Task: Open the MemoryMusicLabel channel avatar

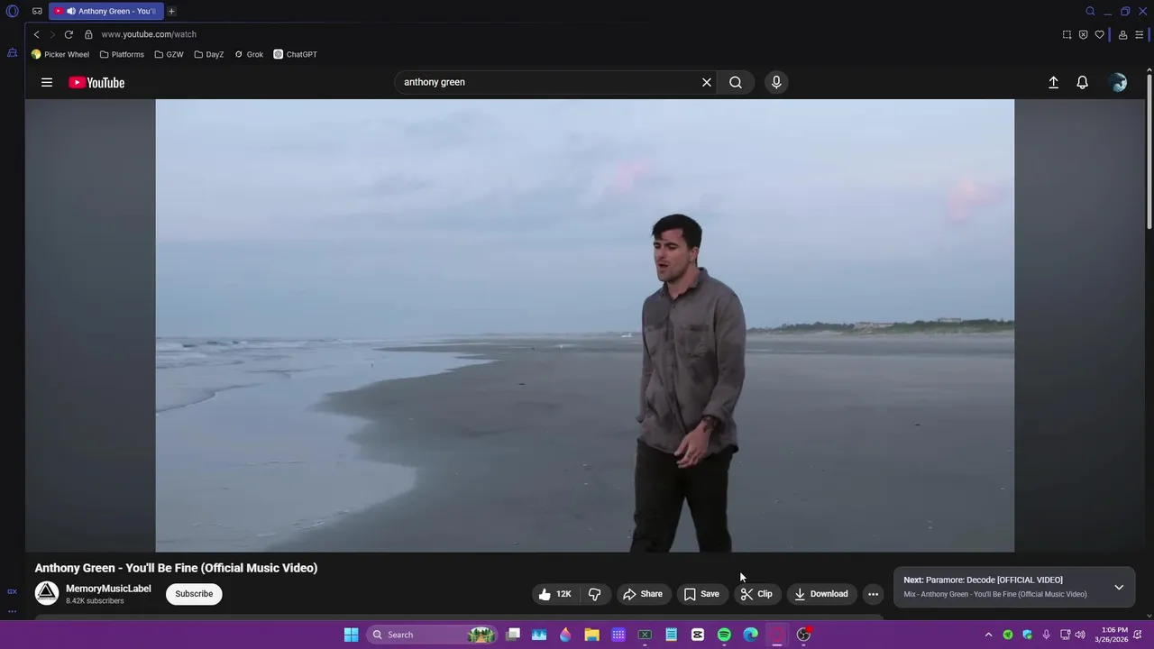Action: (x=47, y=593)
